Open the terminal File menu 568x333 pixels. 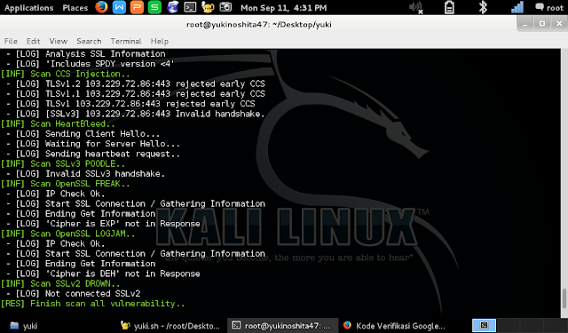[x=11, y=42]
